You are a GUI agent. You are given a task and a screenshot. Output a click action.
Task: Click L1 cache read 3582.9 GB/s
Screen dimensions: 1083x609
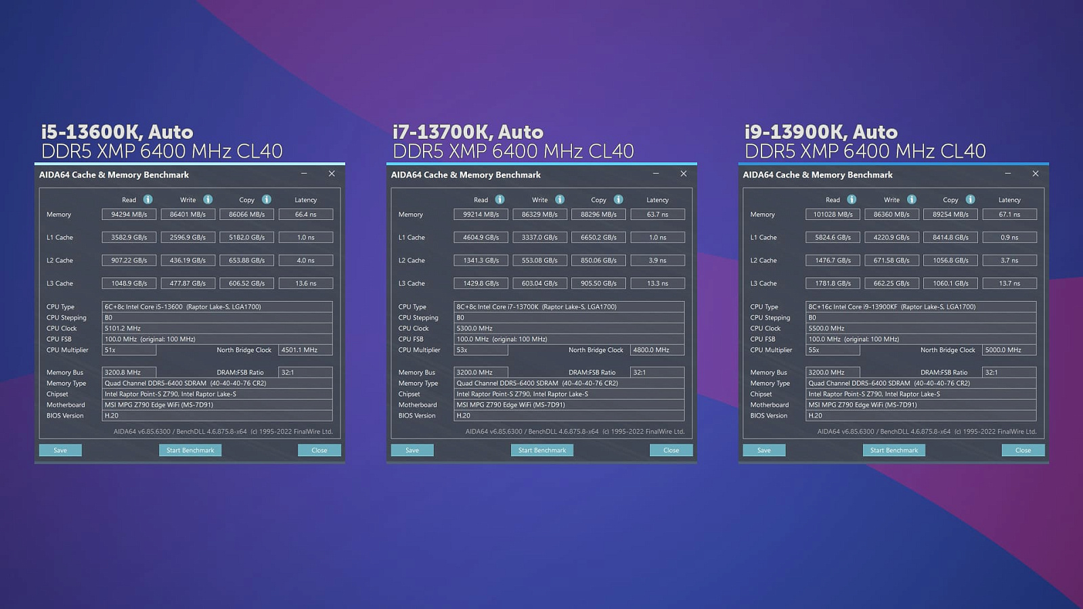pos(129,238)
